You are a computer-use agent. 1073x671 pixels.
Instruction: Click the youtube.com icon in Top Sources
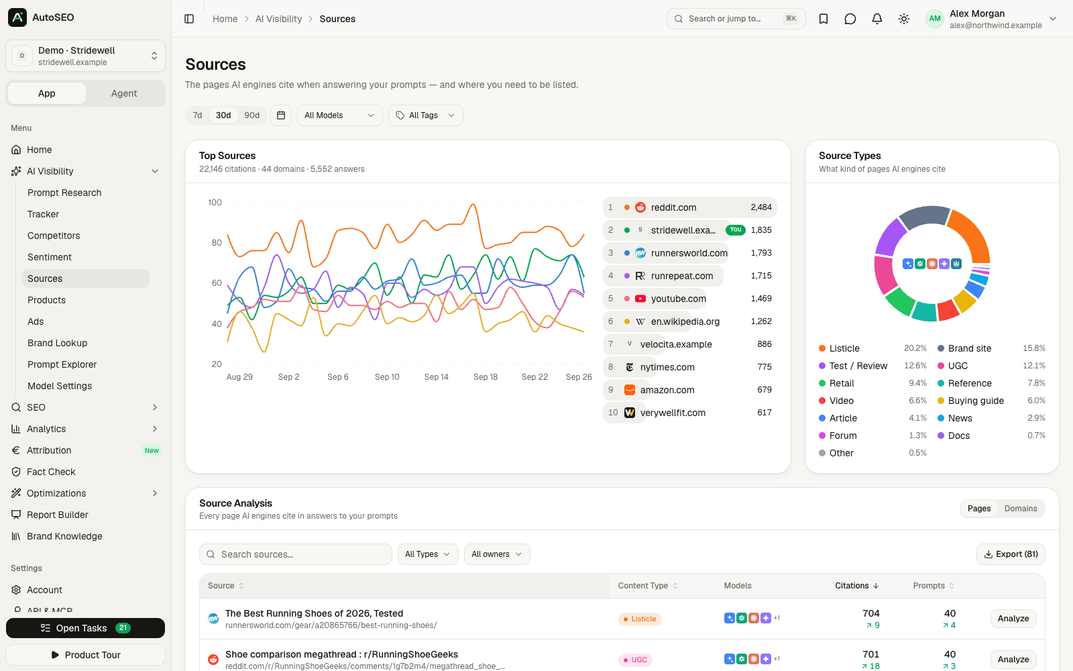[640, 299]
